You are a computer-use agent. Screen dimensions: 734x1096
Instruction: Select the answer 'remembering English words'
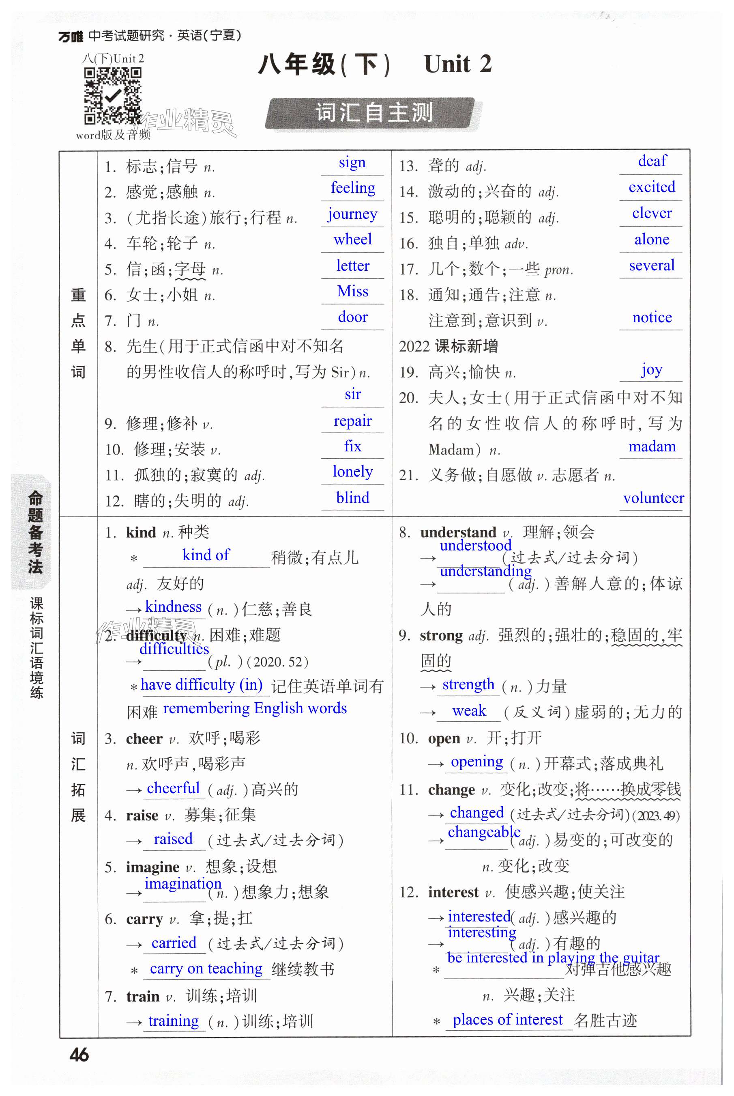click(255, 708)
